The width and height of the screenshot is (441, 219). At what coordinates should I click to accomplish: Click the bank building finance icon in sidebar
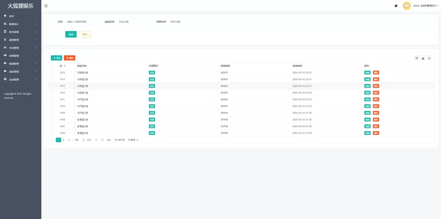coord(5,31)
